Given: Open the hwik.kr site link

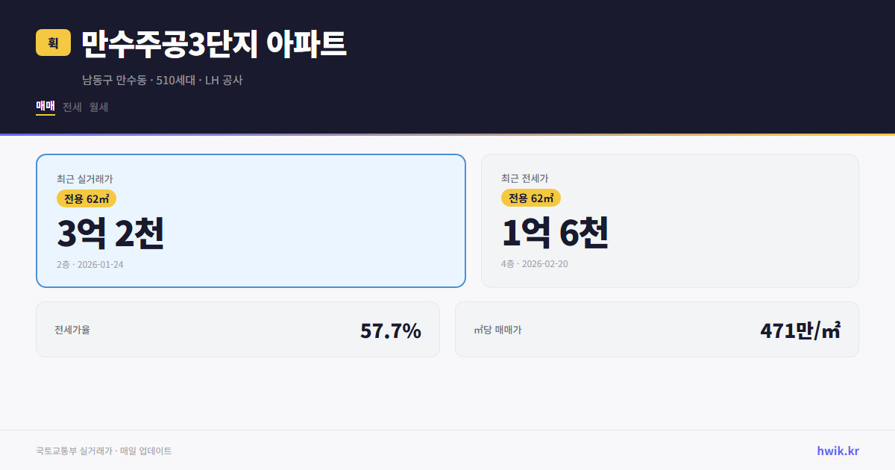Looking at the screenshot, I should pyautogui.click(x=836, y=450).
